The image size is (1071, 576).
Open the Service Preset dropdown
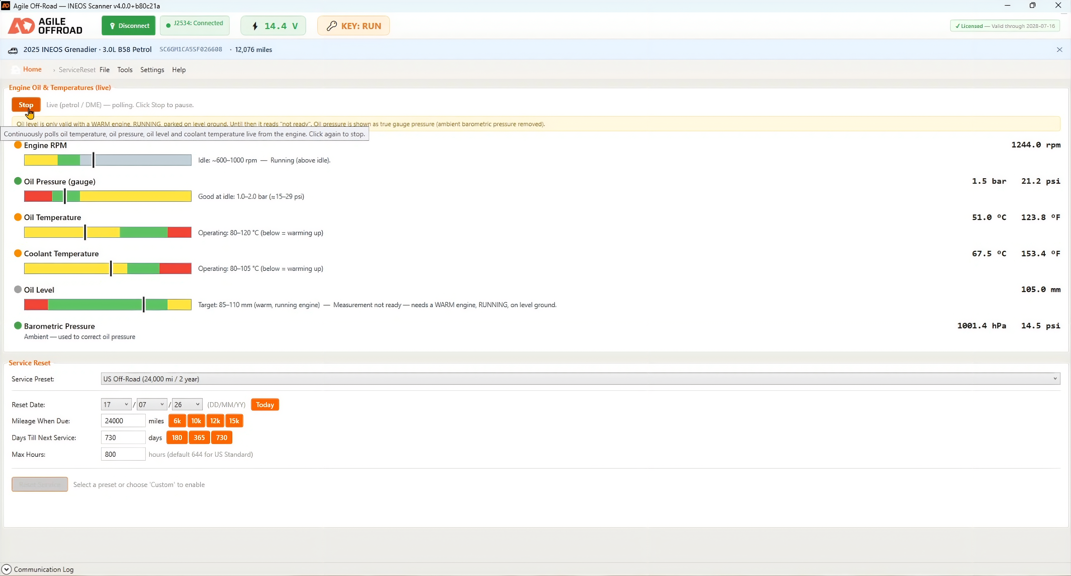click(581, 379)
